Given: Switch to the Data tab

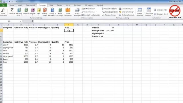Looking at the screenshot, I should point(51,5).
